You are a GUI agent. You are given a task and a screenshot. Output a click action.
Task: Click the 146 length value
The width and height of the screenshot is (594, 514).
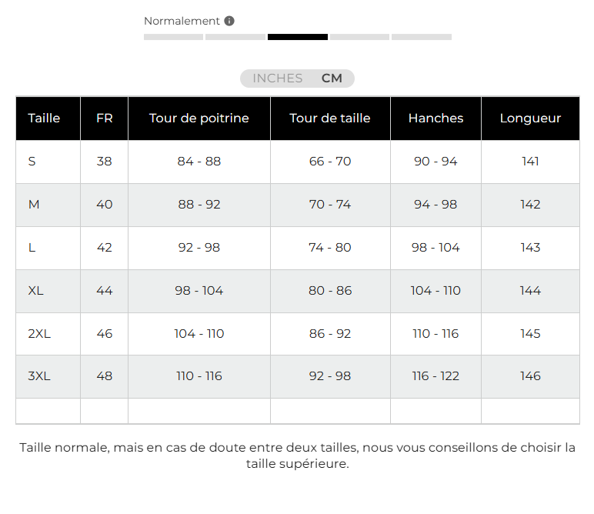tap(530, 376)
